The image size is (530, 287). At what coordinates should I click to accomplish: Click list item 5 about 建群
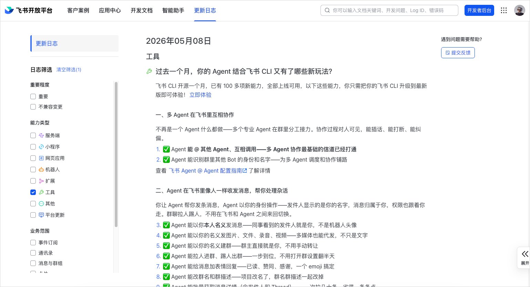click(237, 246)
